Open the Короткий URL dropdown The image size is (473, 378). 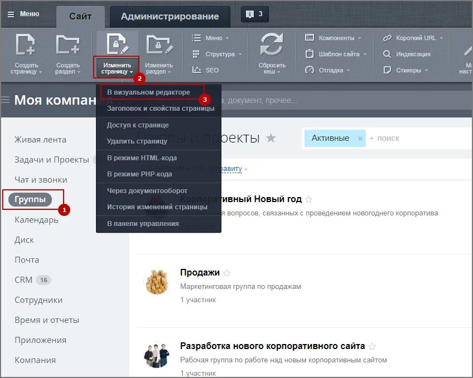click(415, 38)
